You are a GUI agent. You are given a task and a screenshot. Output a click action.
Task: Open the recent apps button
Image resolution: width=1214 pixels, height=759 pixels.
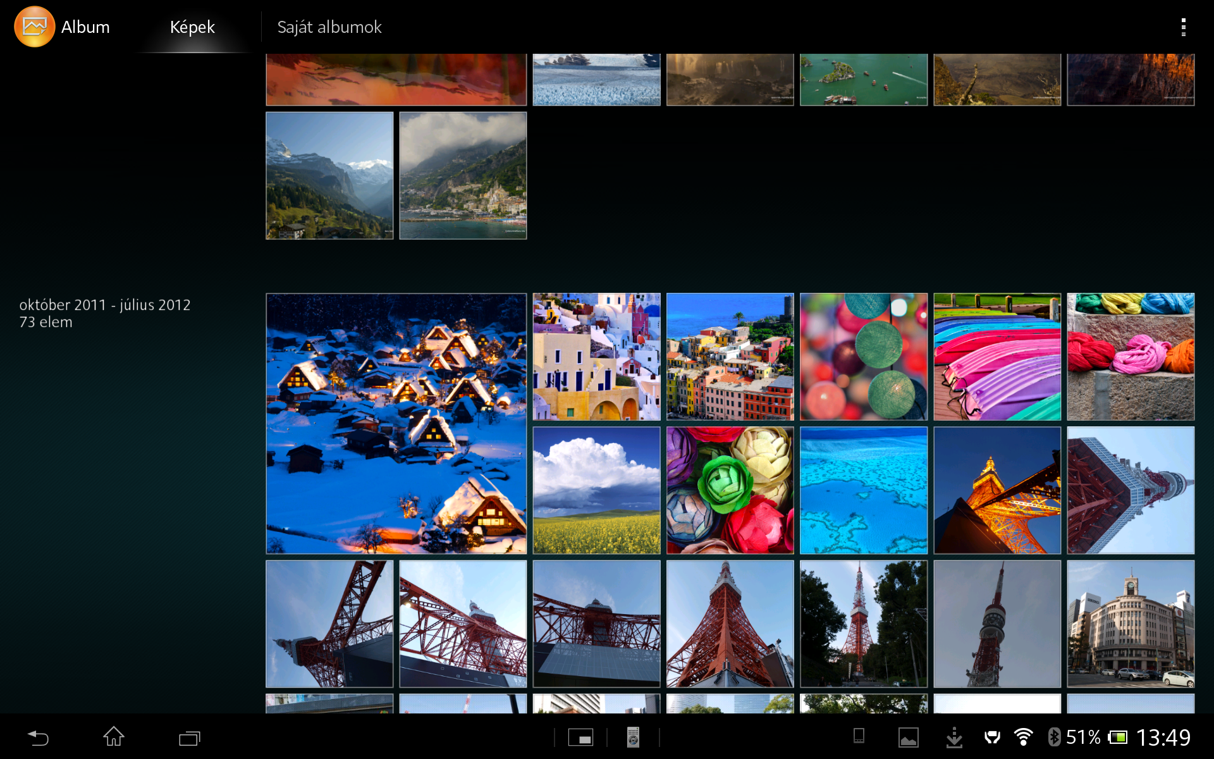coord(189,737)
